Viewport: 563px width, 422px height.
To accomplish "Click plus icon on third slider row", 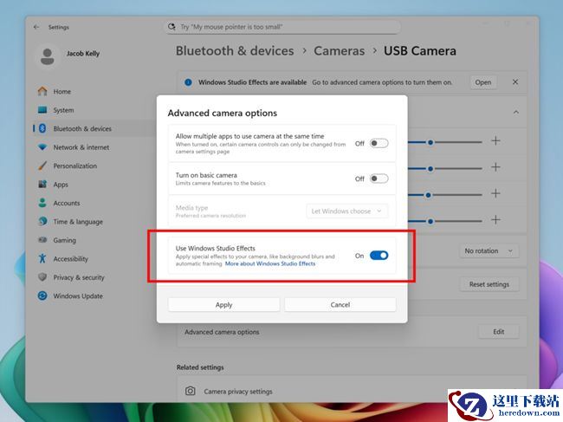I will pyautogui.click(x=495, y=194).
